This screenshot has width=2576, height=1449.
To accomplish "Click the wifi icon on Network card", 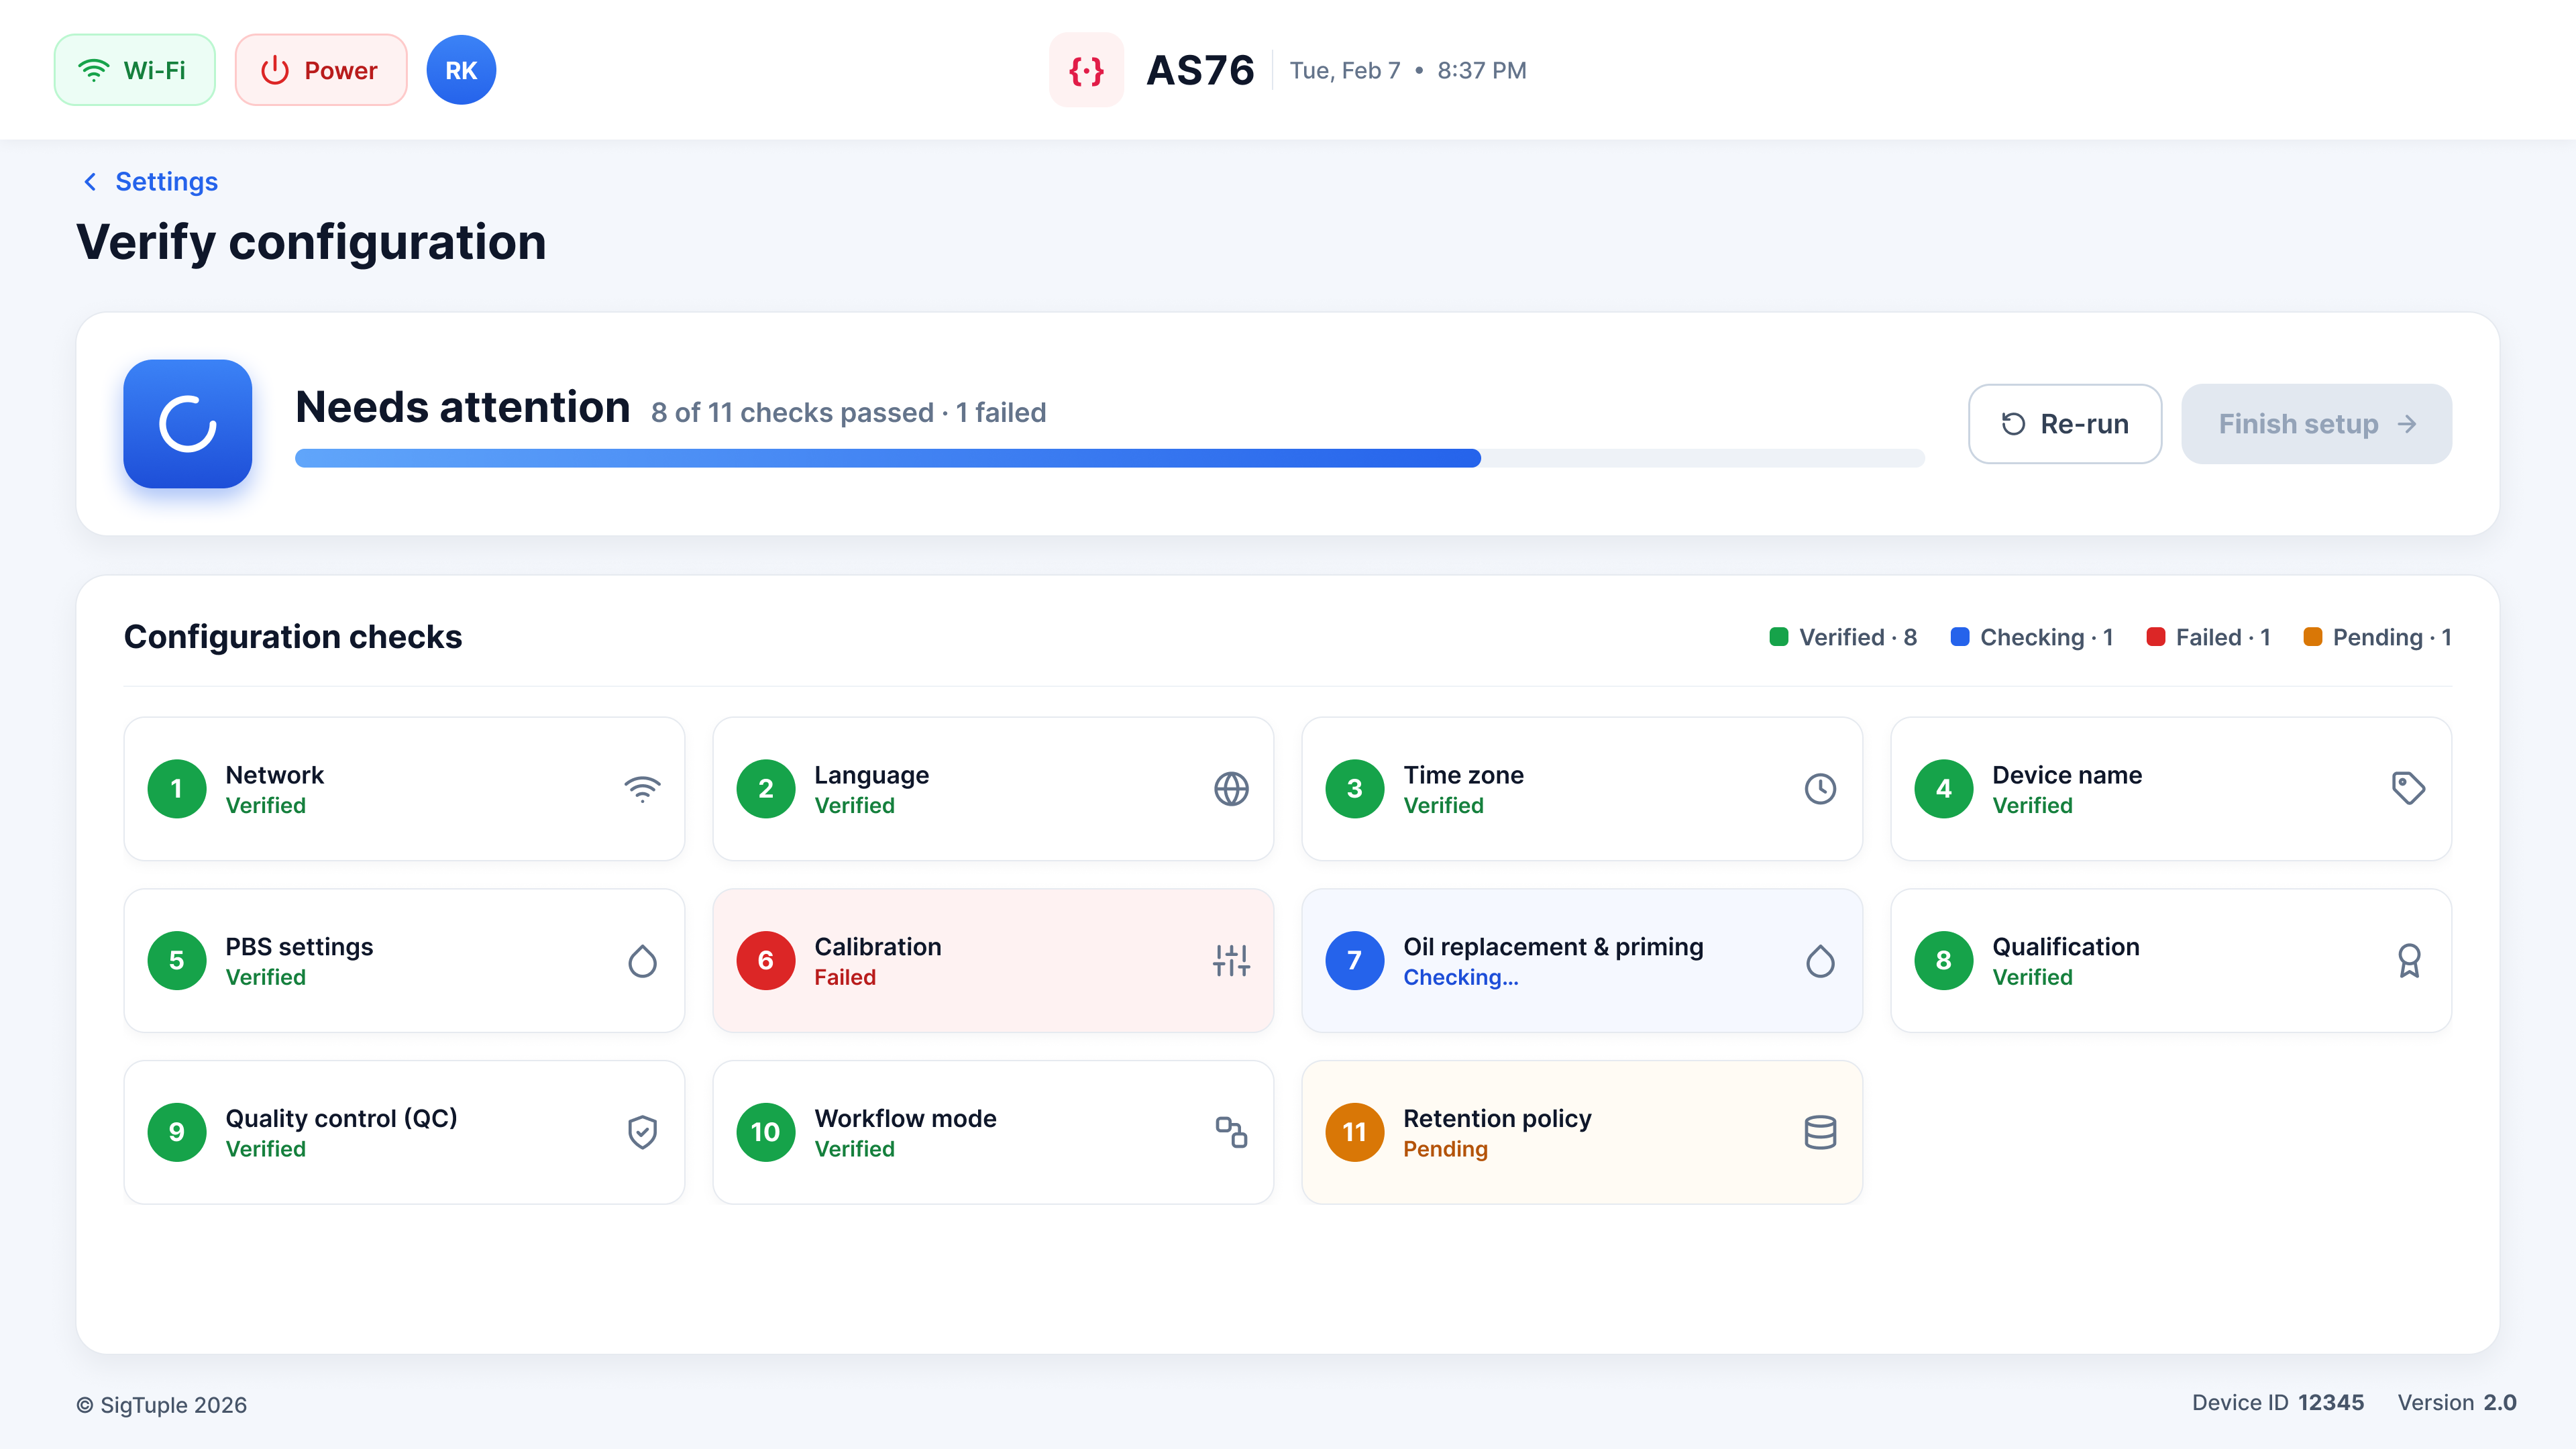I will pyautogui.click(x=642, y=789).
